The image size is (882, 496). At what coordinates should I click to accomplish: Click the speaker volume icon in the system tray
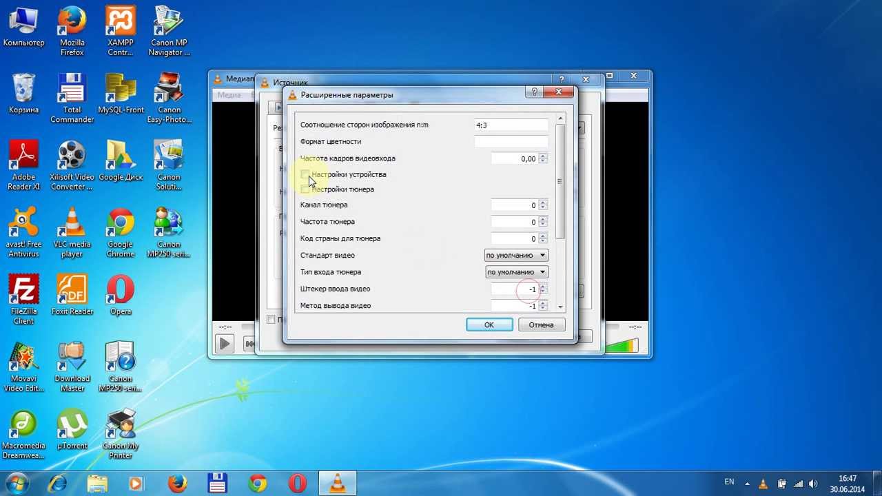[813, 484]
